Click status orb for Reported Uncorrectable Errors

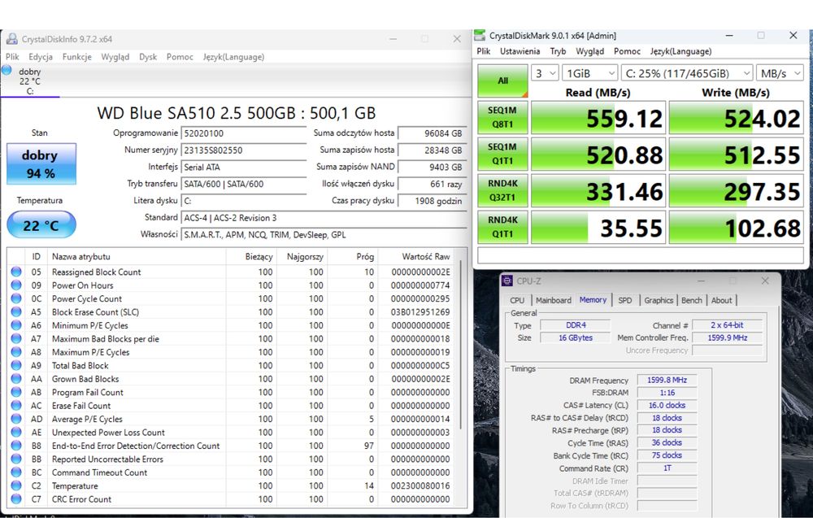[16, 459]
